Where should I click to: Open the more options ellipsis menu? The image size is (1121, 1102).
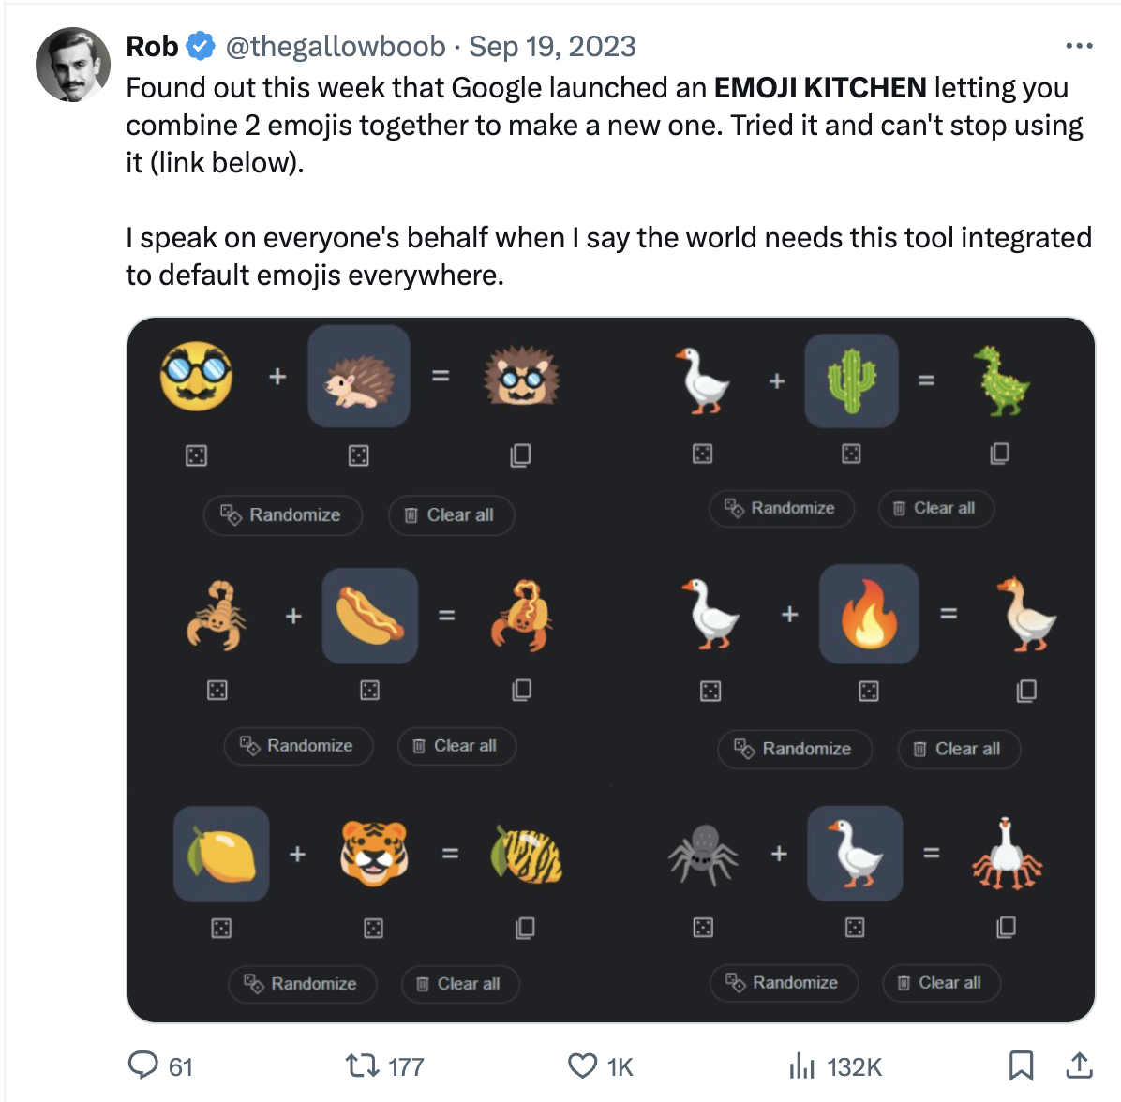[x=1081, y=45]
